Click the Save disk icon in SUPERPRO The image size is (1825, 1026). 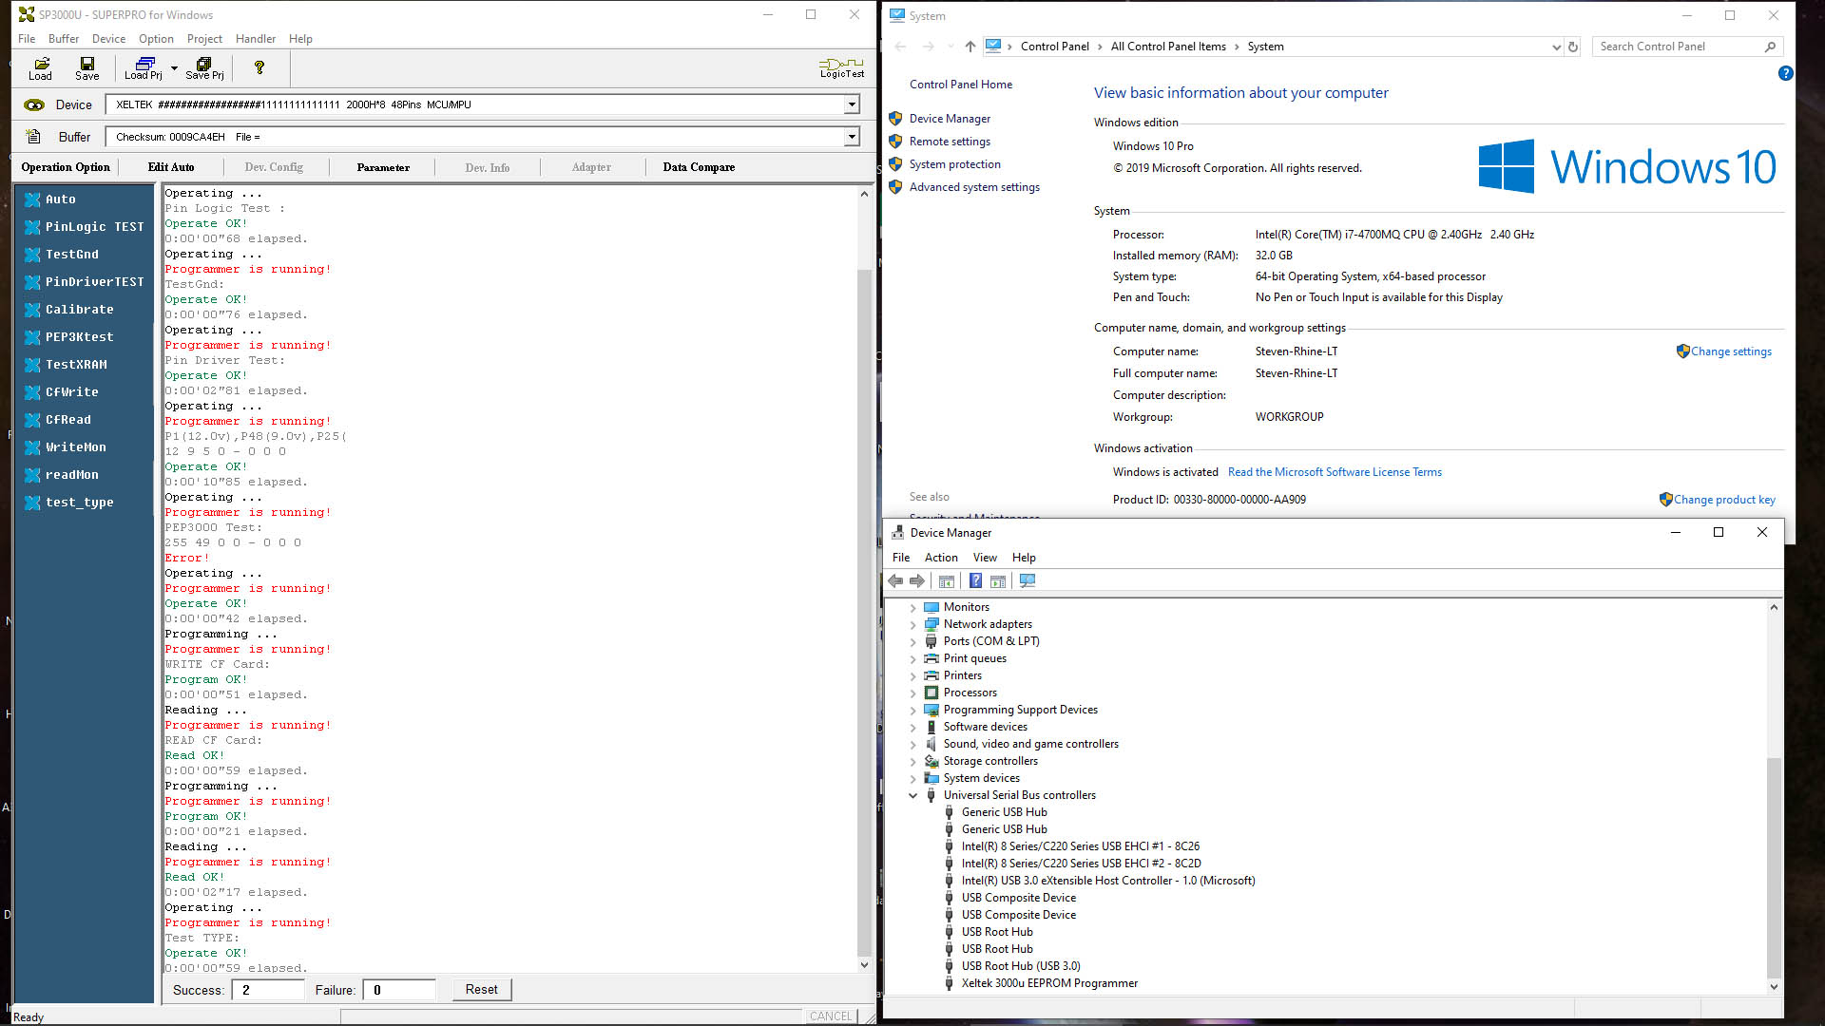86,68
